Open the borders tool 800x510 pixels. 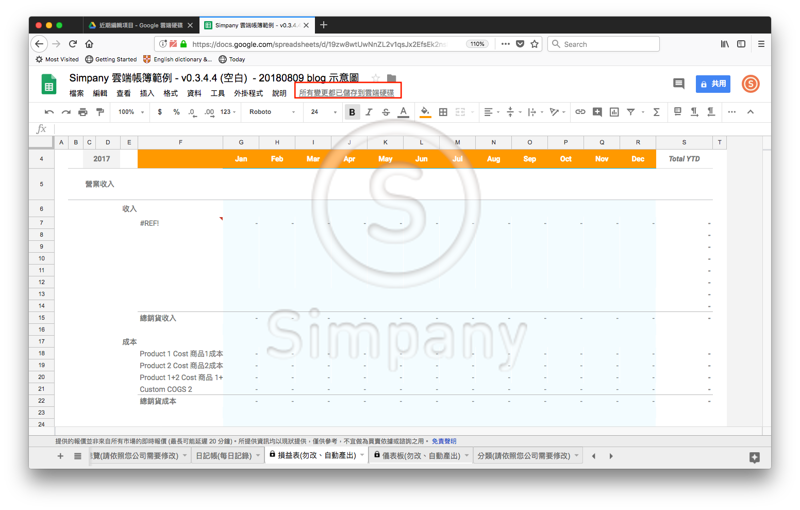(x=443, y=112)
